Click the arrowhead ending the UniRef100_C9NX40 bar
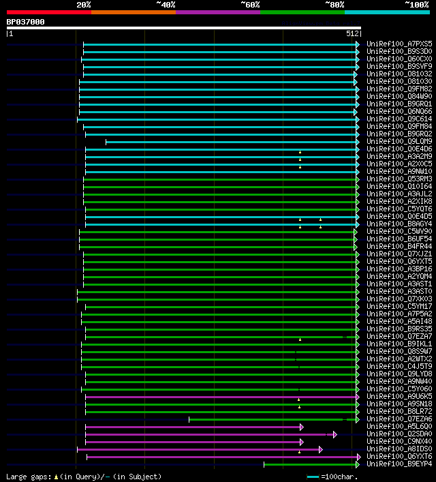Viewport: 436px width, 482px height. tap(302, 442)
